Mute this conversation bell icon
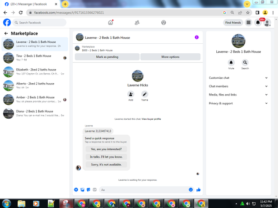Screen dimensions: 278x208 click(231, 63)
